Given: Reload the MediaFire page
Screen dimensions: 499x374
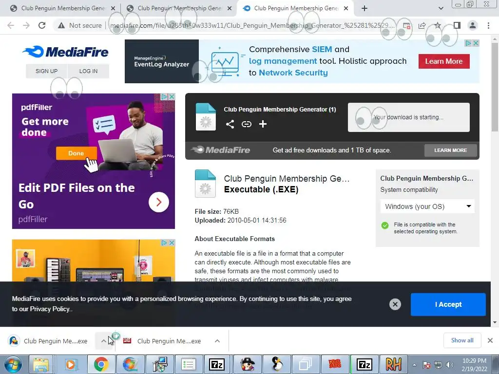Looking at the screenshot, I should [x=42, y=25].
